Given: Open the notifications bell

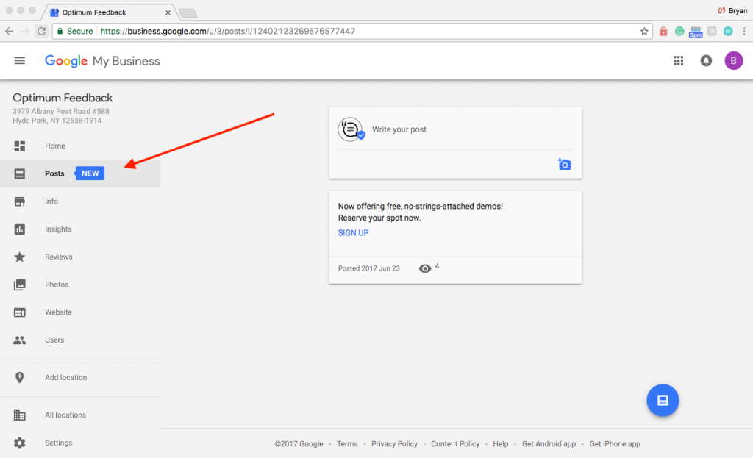Looking at the screenshot, I should (x=706, y=61).
